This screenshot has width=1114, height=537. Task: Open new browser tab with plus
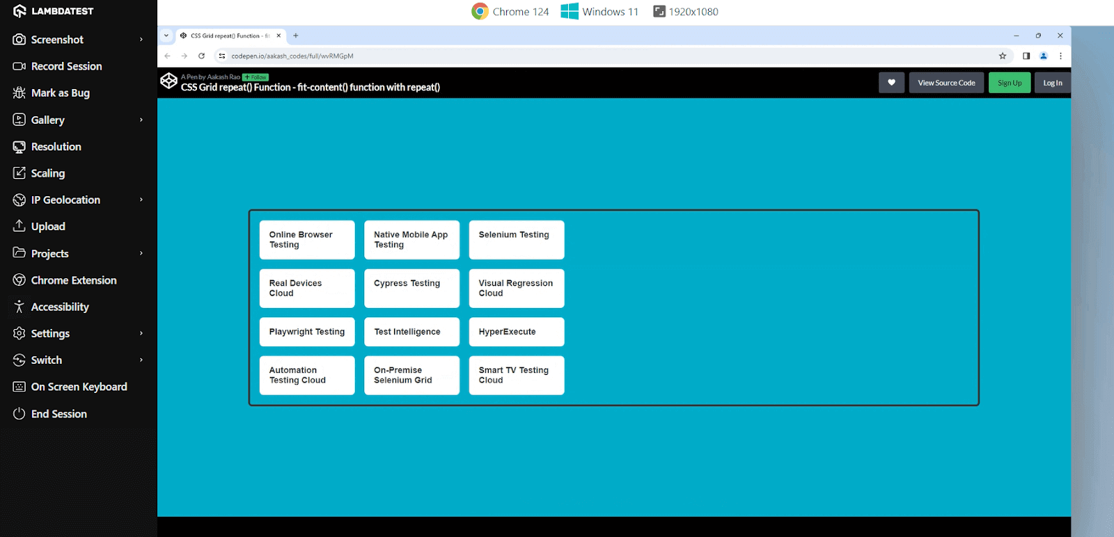coord(296,35)
